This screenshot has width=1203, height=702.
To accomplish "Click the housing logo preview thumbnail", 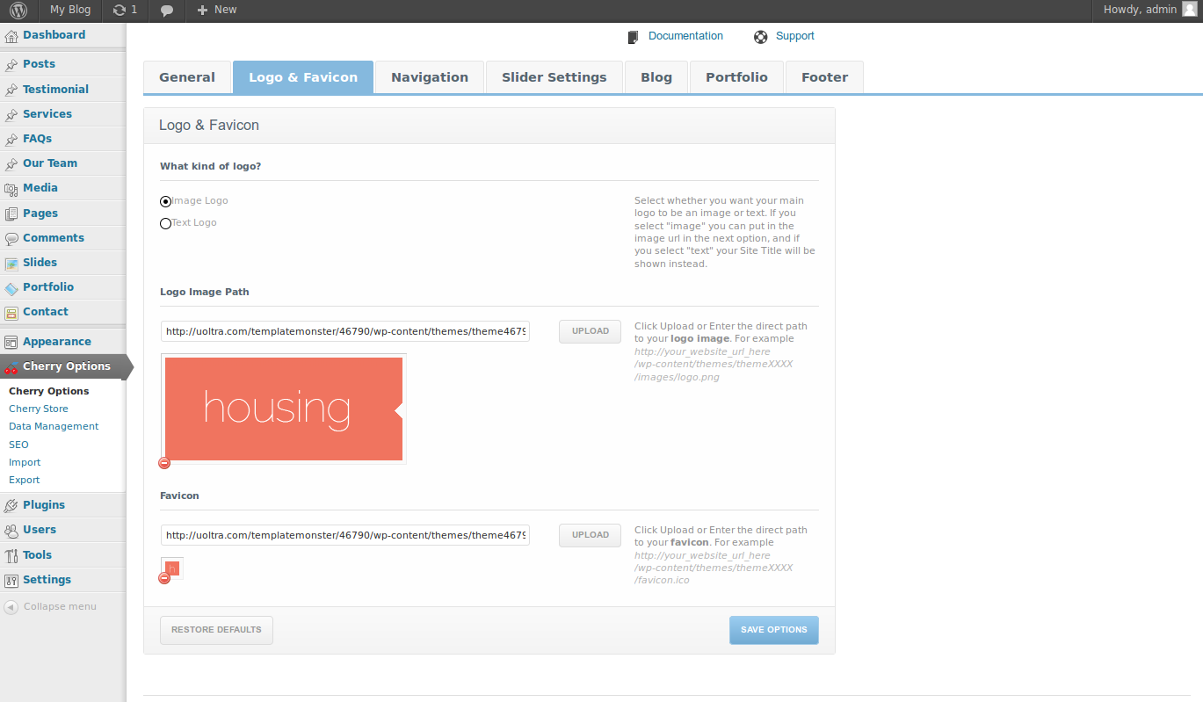I will point(283,409).
